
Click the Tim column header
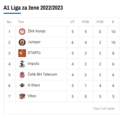21,22
